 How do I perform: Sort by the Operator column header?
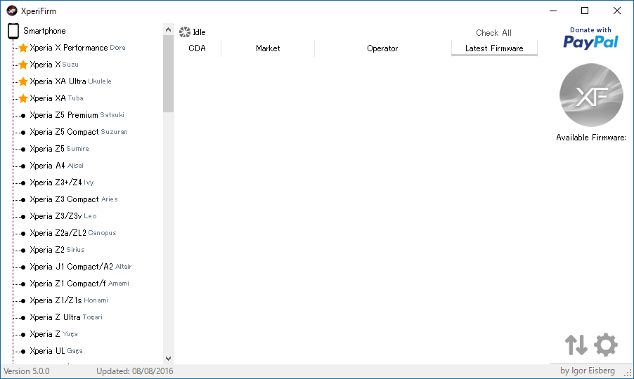tap(382, 48)
